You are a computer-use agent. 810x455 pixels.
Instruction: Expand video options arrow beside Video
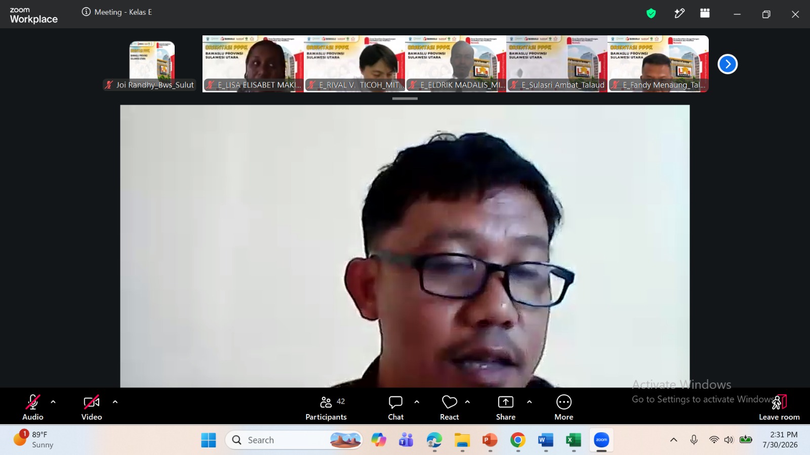pos(115,402)
